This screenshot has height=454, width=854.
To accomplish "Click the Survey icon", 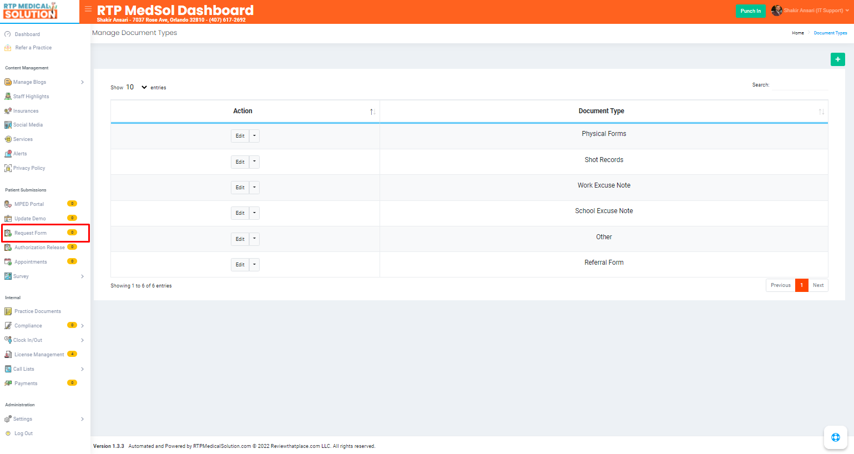I will tap(8, 276).
